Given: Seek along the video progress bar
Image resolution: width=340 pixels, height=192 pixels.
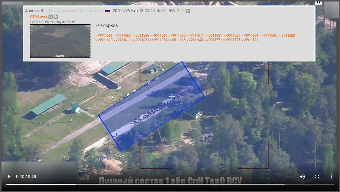Looking at the screenshot, I should pos(170,184).
